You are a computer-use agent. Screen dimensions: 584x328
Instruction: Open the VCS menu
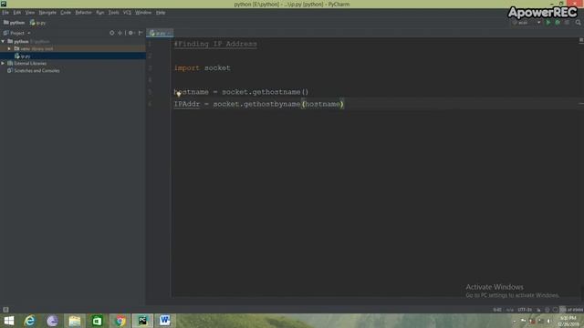tap(127, 13)
